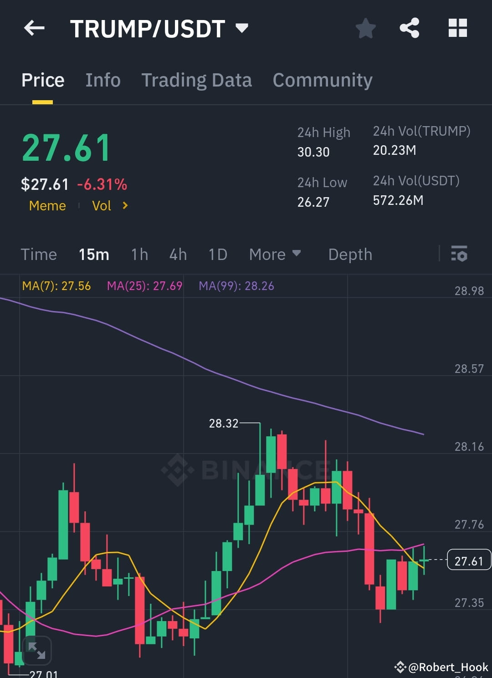Add pair to favorites with star icon
This screenshot has width=492, height=678.
coord(365,28)
